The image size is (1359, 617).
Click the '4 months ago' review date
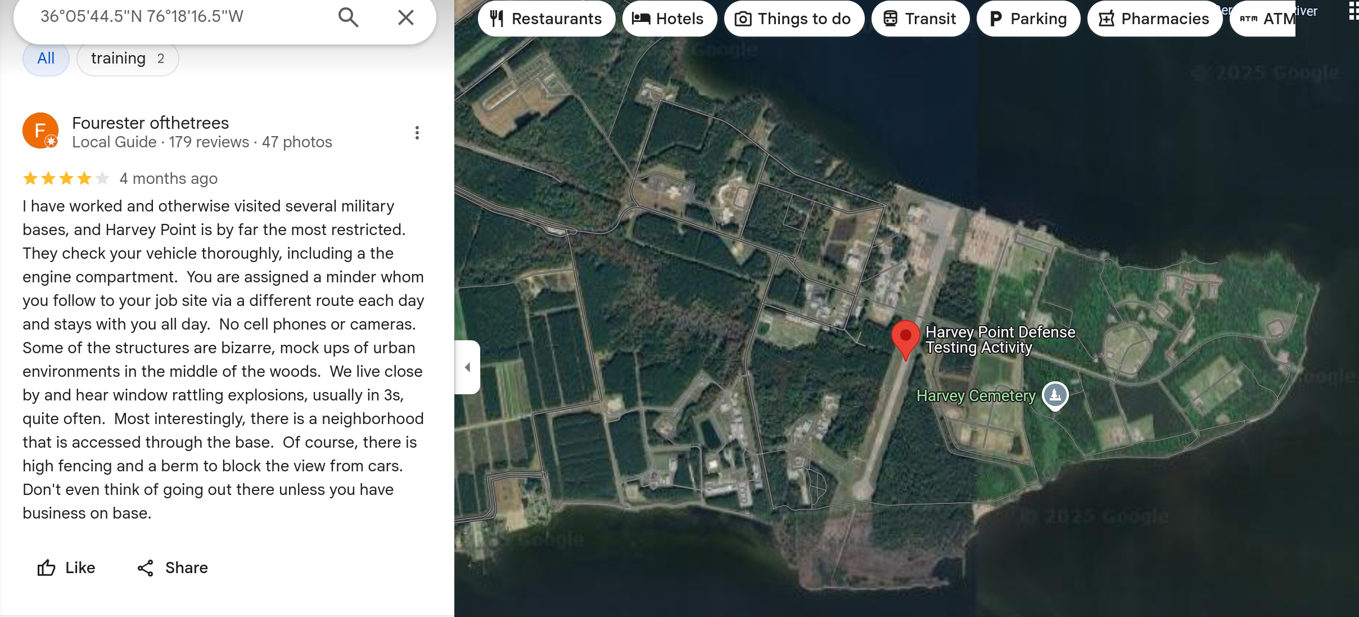point(168,179)
